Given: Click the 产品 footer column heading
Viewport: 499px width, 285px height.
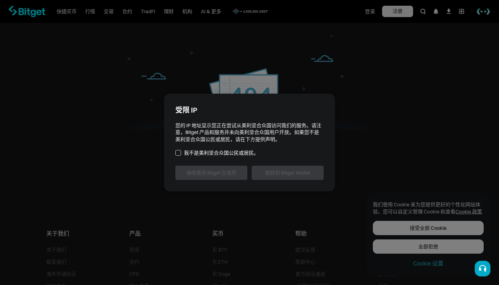Looking at the screenshot, I should (x=135, y=233).
